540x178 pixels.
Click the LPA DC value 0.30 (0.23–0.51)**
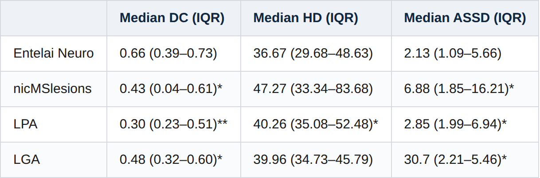point(174,124)
